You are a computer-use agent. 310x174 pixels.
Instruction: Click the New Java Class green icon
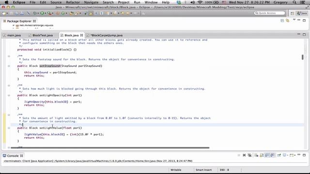tap(63, 13)
